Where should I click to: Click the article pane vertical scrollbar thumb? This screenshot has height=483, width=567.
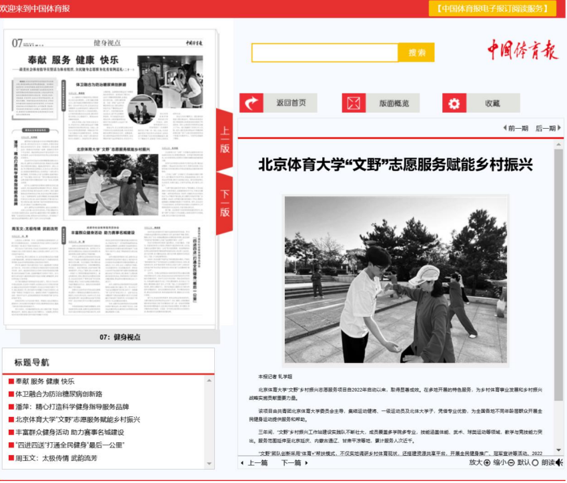(x=559, y=275)
